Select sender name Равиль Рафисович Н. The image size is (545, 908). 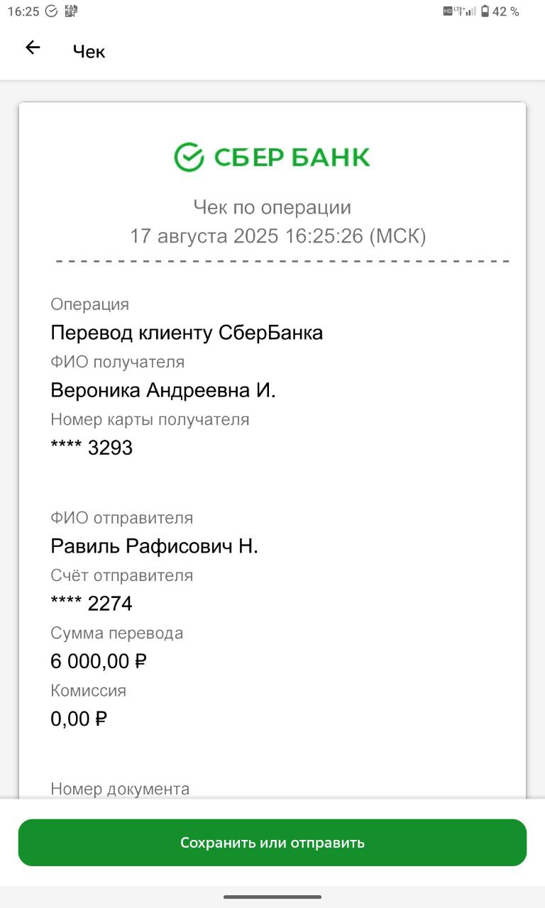[154, 546]
